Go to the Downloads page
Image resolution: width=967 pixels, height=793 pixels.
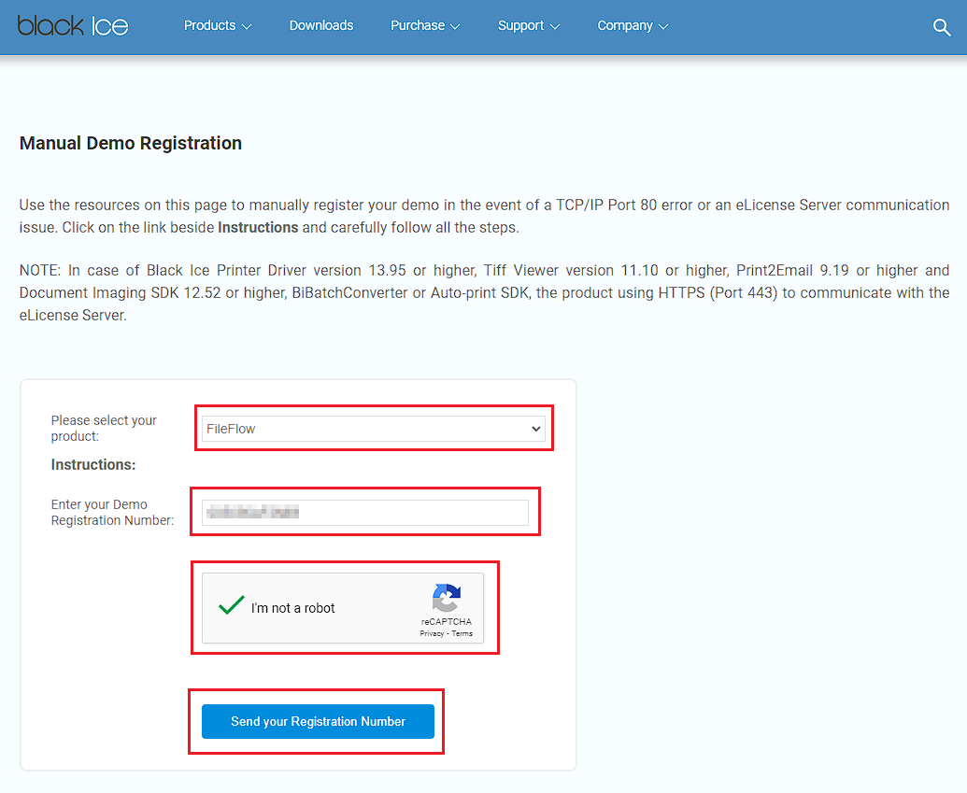[x=321, y=25]
